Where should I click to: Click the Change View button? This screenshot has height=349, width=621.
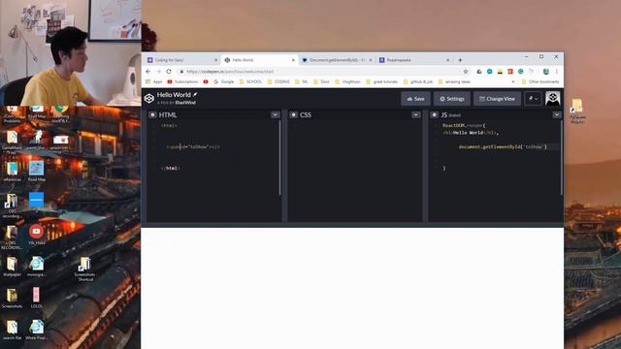click(497, 99)
